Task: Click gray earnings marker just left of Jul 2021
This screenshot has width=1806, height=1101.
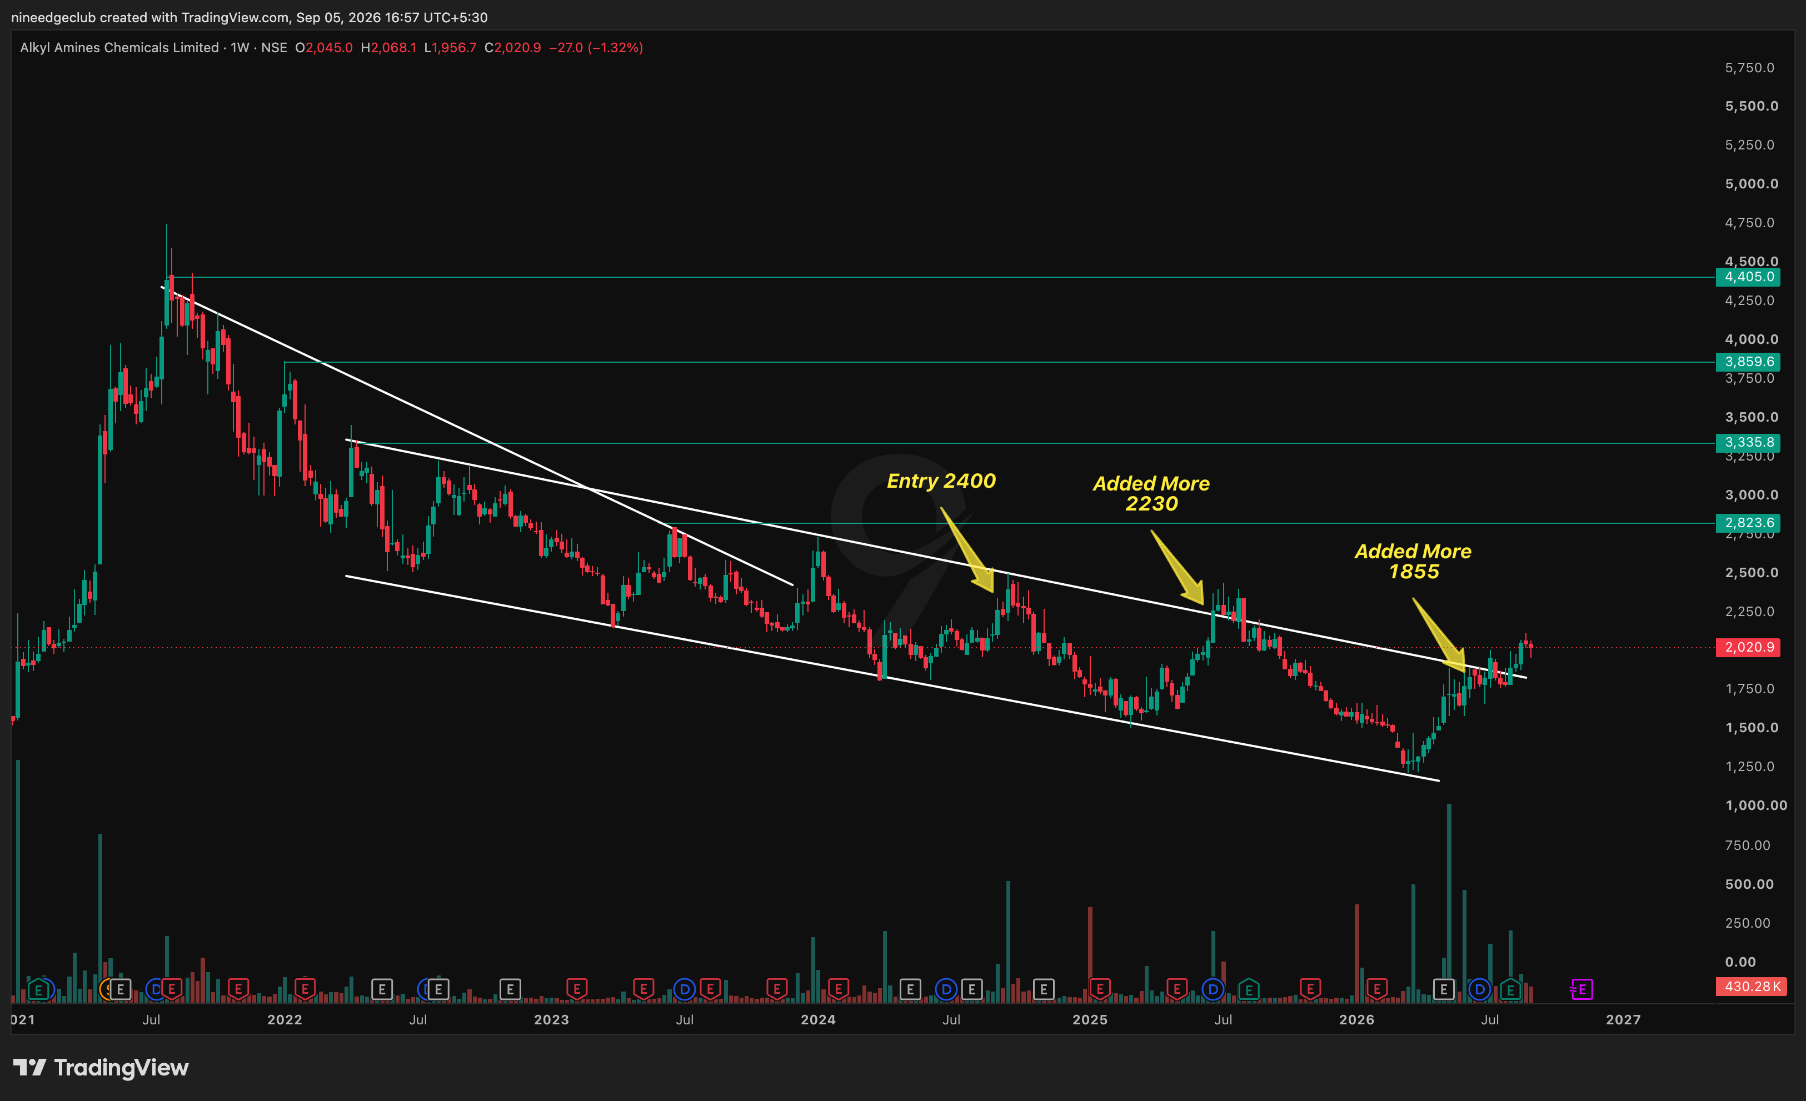Action: [120, 990]
